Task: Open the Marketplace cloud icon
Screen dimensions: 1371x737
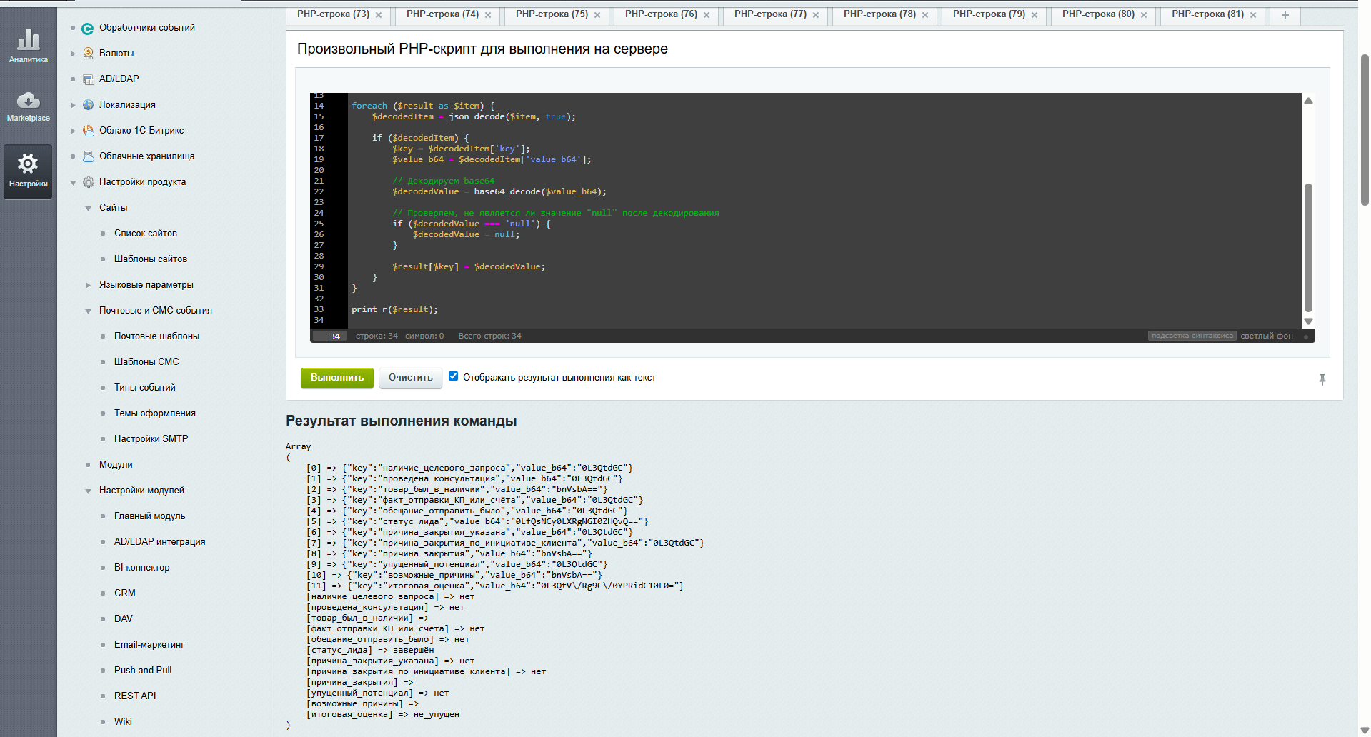Action: click(x=29, y=100)
